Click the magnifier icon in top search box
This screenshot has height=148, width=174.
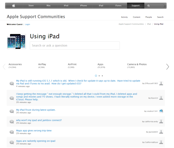pos(149,6)
